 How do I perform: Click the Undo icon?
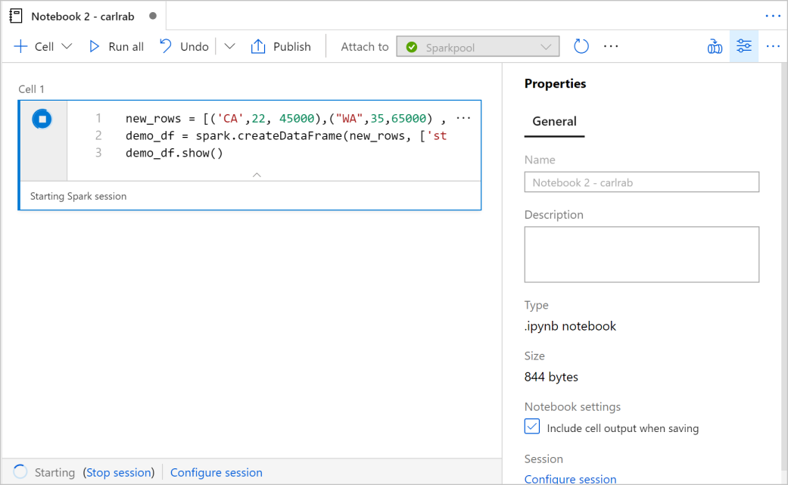pos(164,46)
